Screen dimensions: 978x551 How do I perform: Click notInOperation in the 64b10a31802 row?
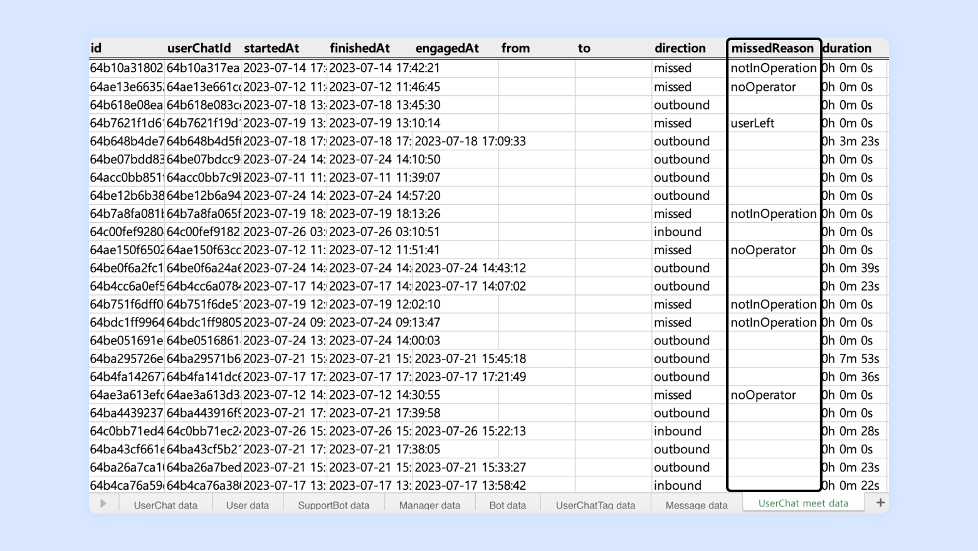[x=774, y=68]
